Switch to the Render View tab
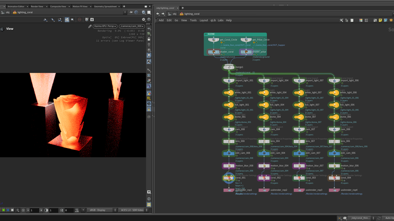394x221 pixels. pyautogui.click(x=37, y=7)
